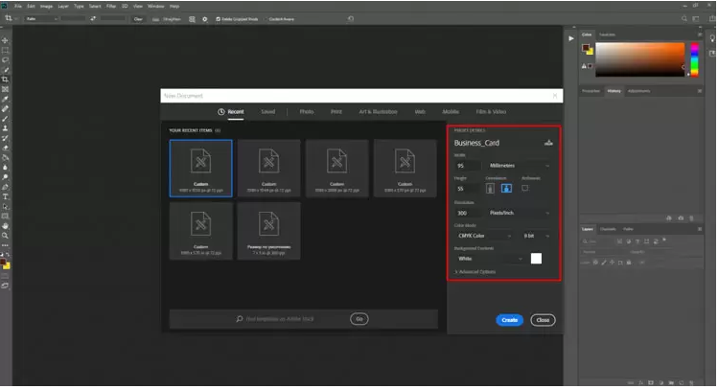Enable the Artboards checkbox

(x=524, y=188)
